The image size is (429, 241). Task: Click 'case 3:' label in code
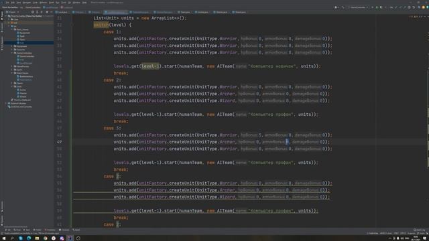112,128
